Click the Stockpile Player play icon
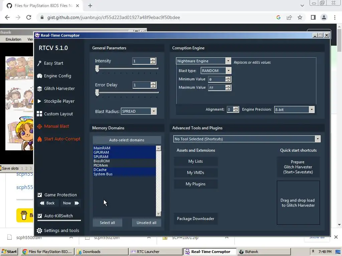Viewport: 342px width, 256px height. (x=39, y=101)
